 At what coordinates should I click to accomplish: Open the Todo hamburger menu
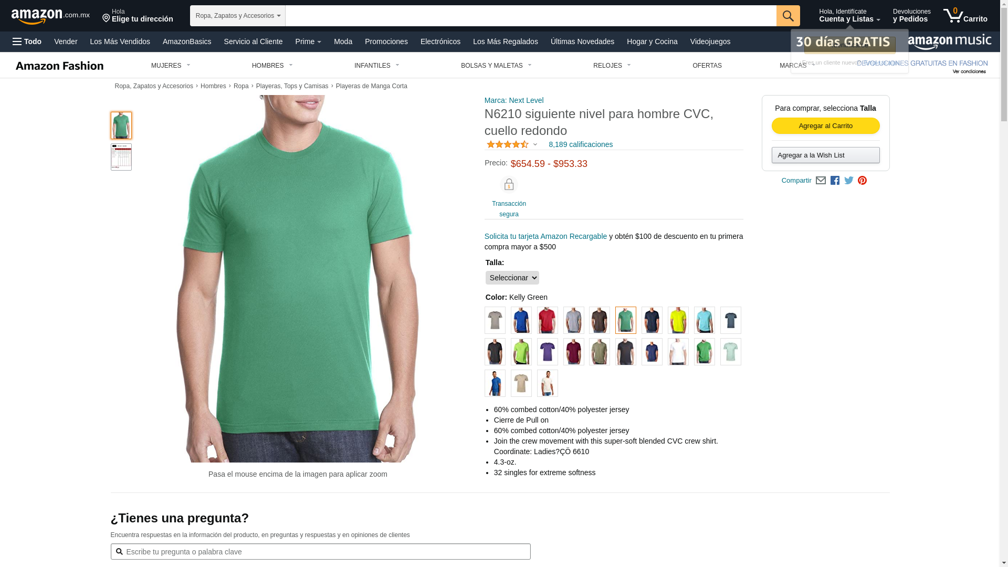[x=27, y=41]
